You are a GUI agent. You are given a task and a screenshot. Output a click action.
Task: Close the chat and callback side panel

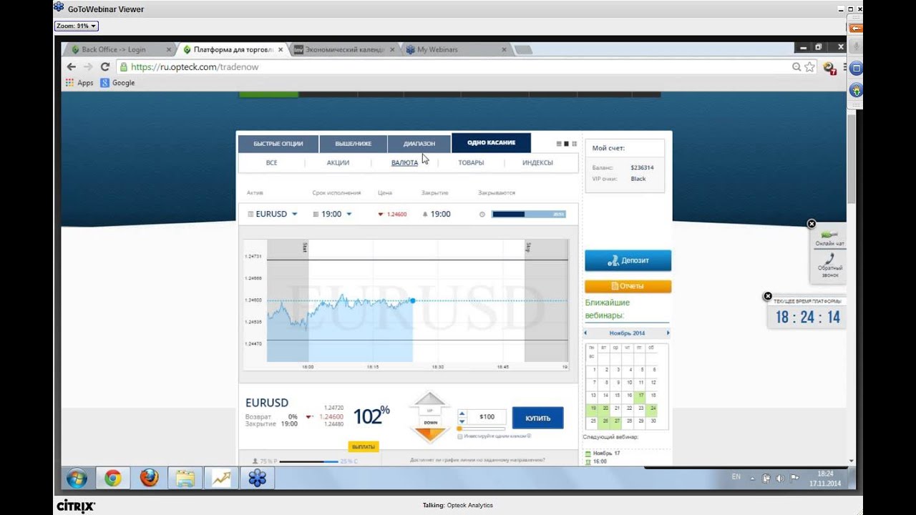812,224
